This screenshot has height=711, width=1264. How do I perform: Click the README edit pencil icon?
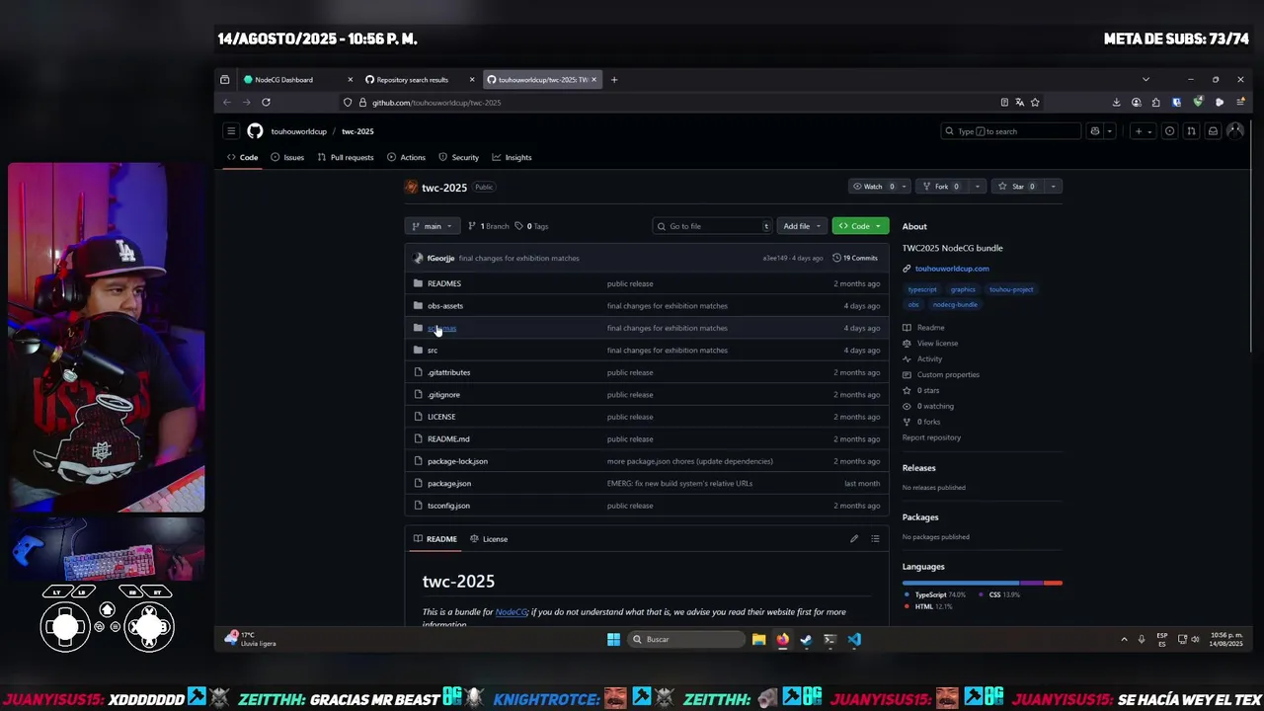[854, 539]
